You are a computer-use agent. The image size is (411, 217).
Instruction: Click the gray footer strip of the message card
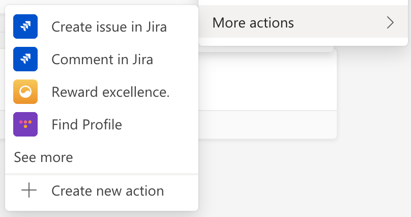(x=268, y=125)
